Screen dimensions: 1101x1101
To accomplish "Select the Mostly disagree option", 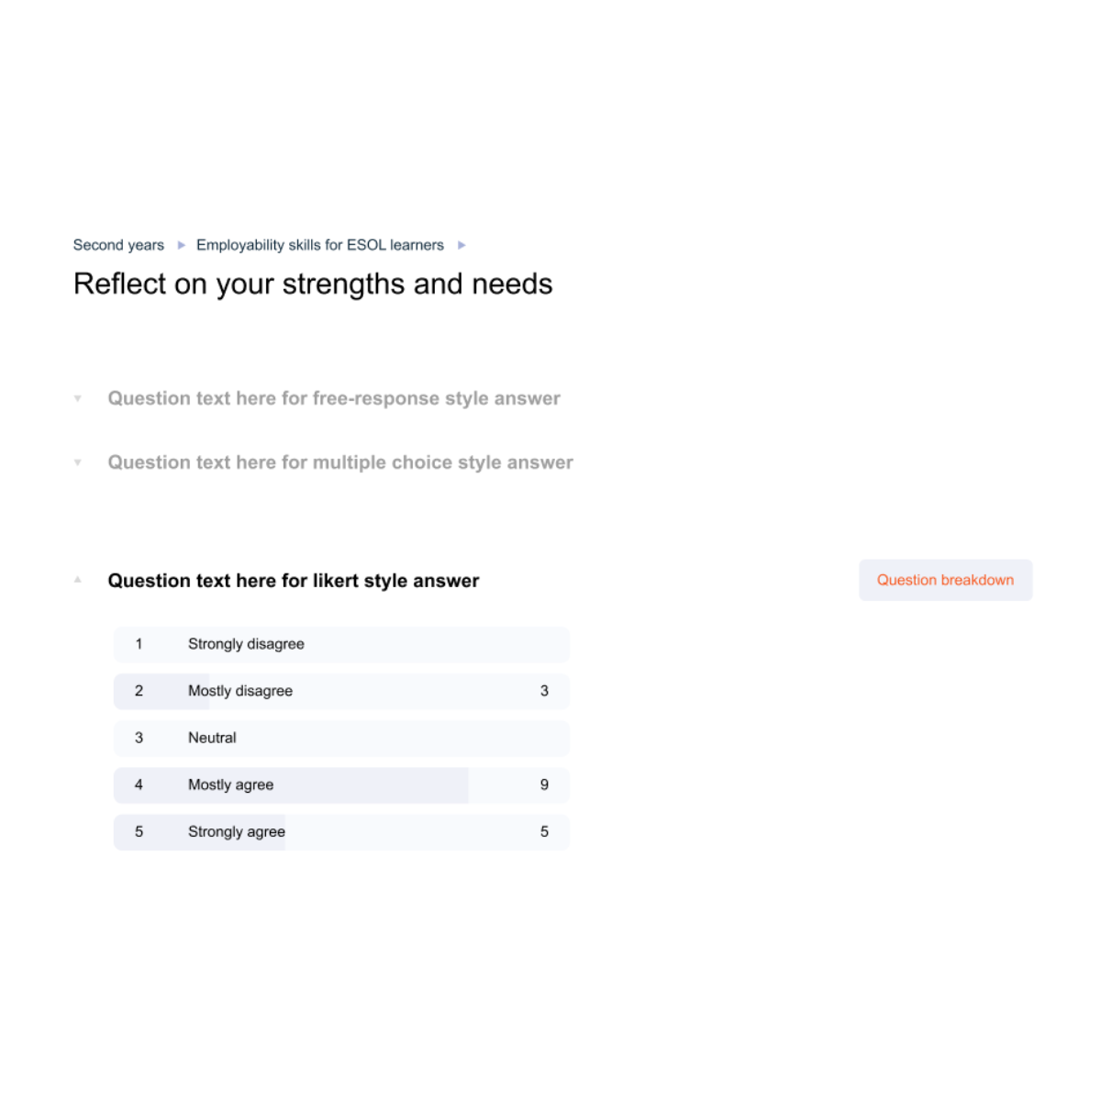I will (x=341, y=691).
